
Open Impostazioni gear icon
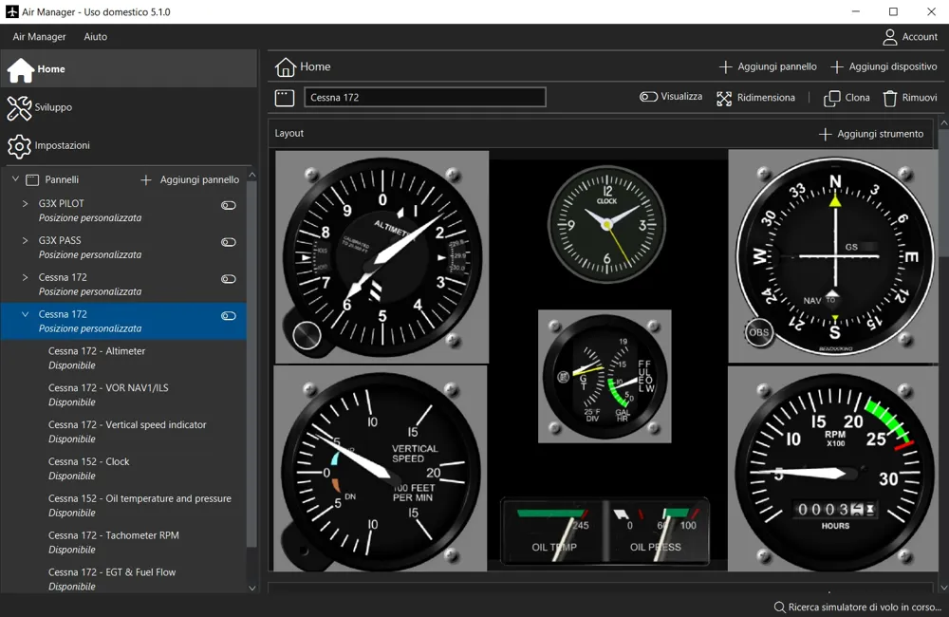(x=19, y=146)
